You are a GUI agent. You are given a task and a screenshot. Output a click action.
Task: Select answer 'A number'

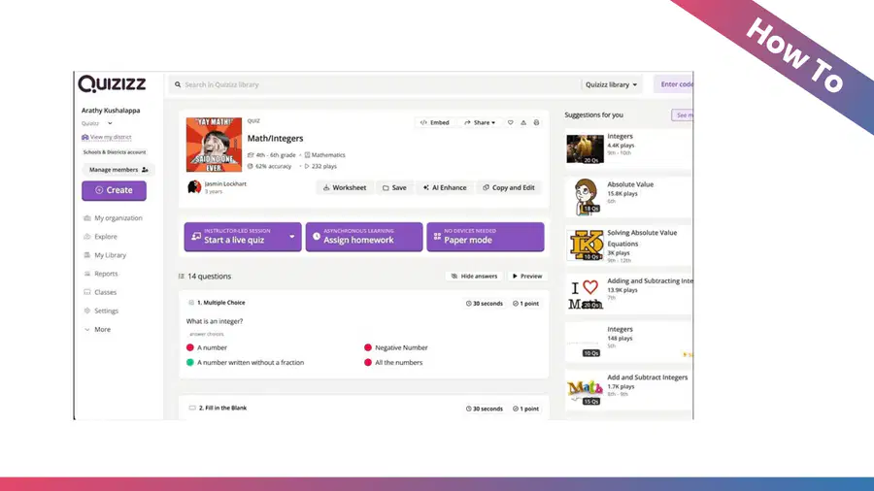(x=207, y=347)
